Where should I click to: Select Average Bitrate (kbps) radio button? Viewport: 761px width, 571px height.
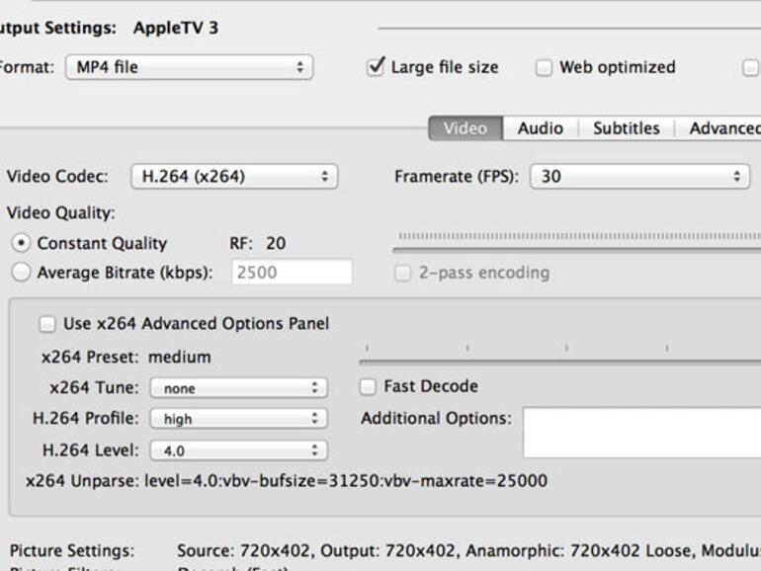(21, 272)
